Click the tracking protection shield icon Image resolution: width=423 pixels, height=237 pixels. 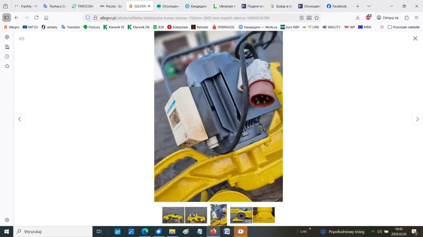tap(88, 18)
